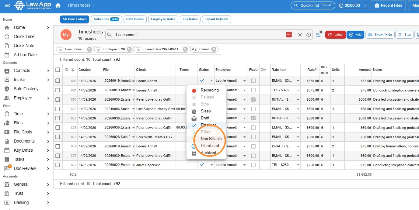This screenshot has height=210, width=419.
Task: Collapse the sidebar with the hamburger icon
Action: pyautogui.click(x=7, y=5)
